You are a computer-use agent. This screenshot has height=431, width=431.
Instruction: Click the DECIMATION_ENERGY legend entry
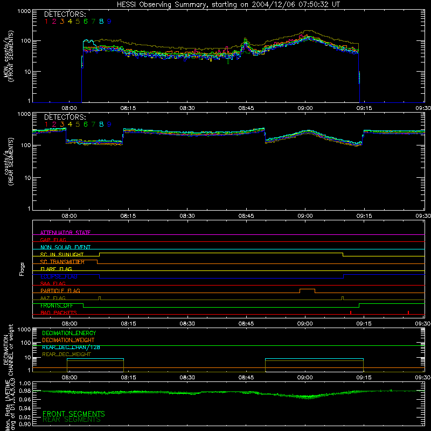point(69,333)
